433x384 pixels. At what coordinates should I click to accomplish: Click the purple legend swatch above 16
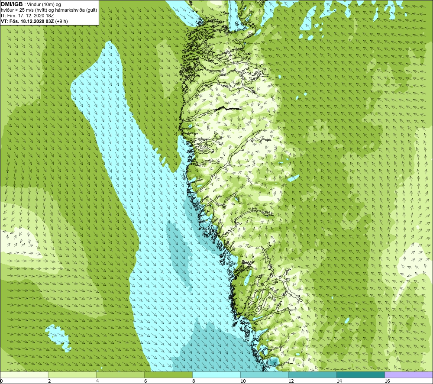[x=409, y=375]
